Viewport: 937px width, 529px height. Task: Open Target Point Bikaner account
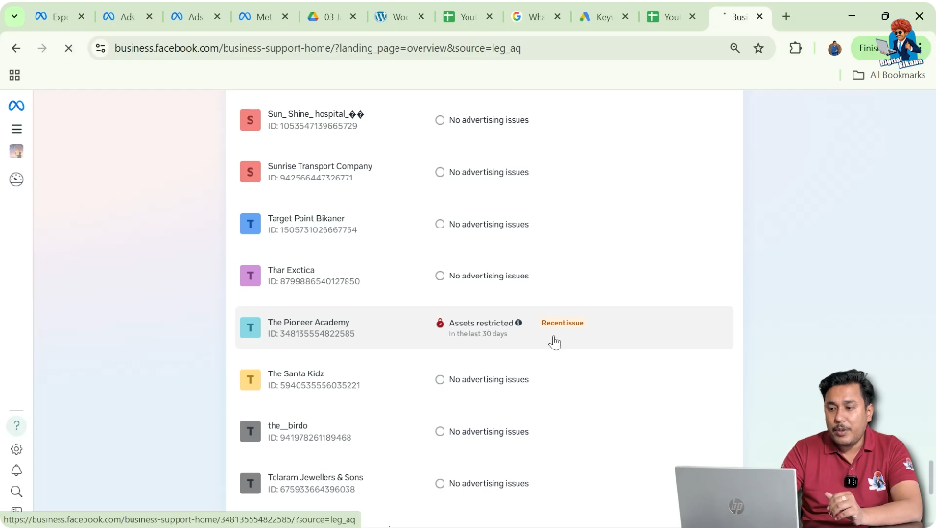coord(484,224)
